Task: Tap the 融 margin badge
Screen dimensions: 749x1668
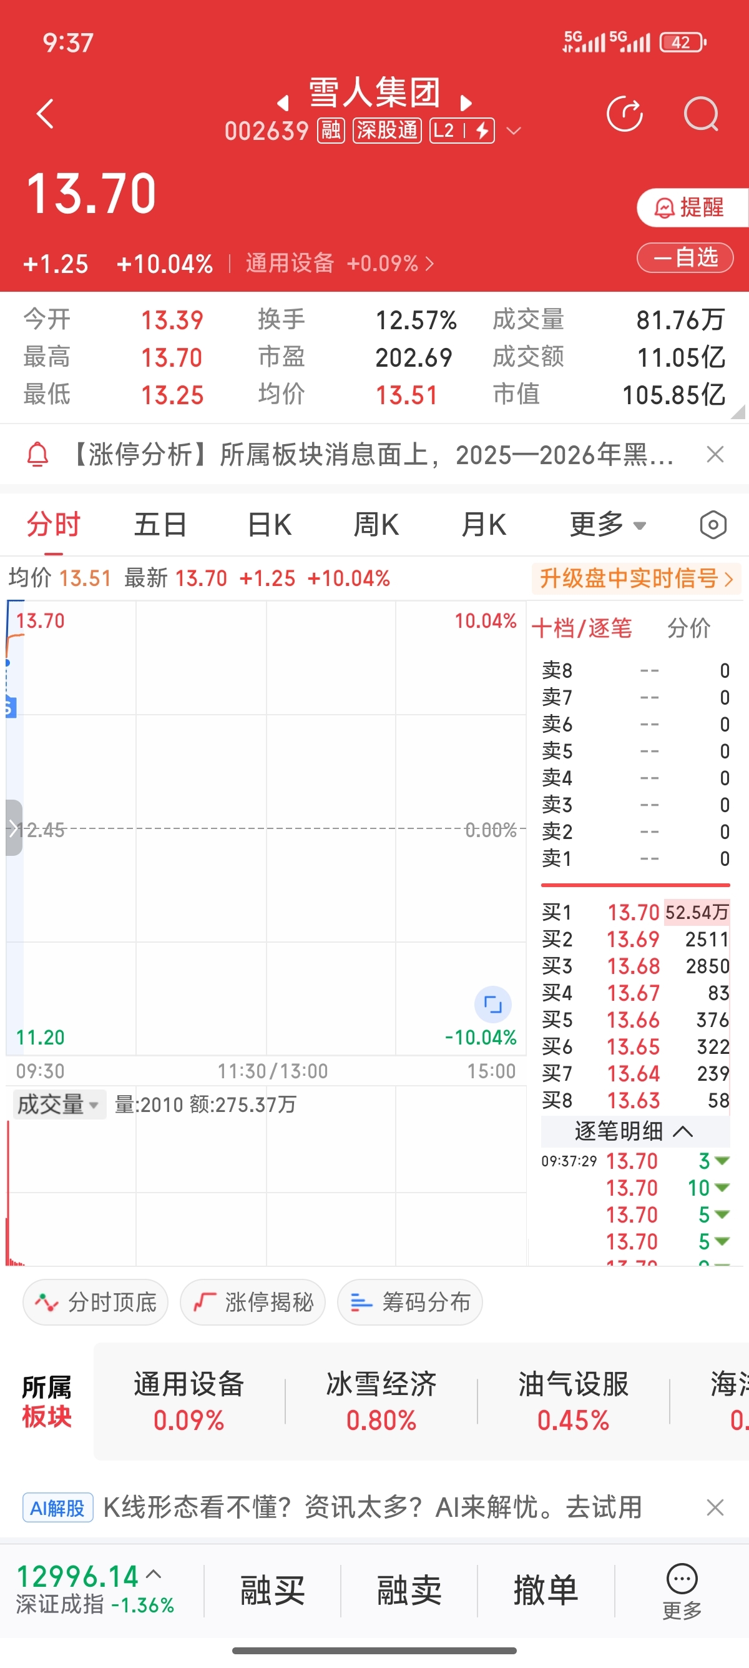Action: click(331, 131)
